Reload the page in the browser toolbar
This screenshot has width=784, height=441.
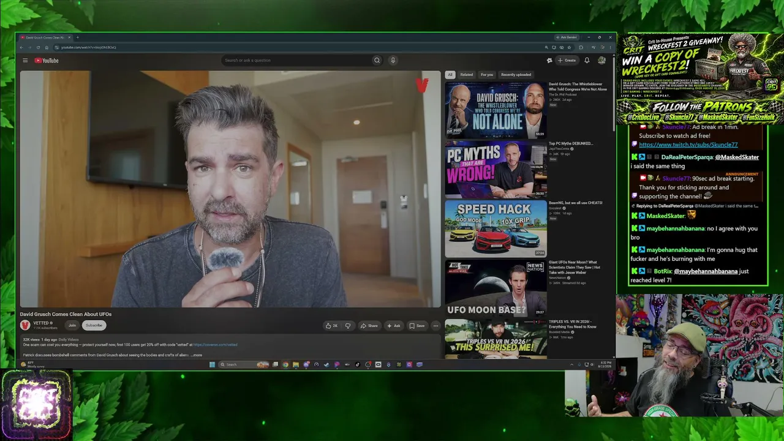[38, 47]
